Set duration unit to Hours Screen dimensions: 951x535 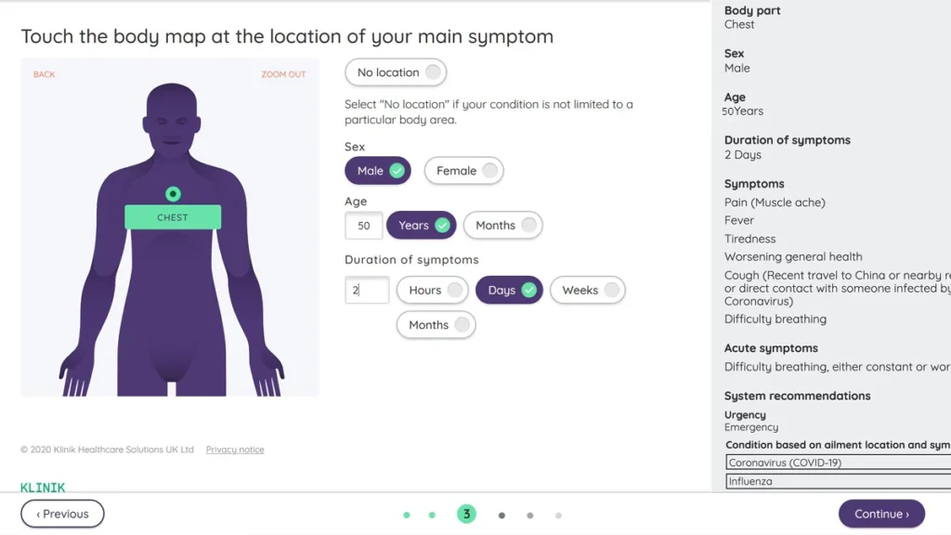432,291
